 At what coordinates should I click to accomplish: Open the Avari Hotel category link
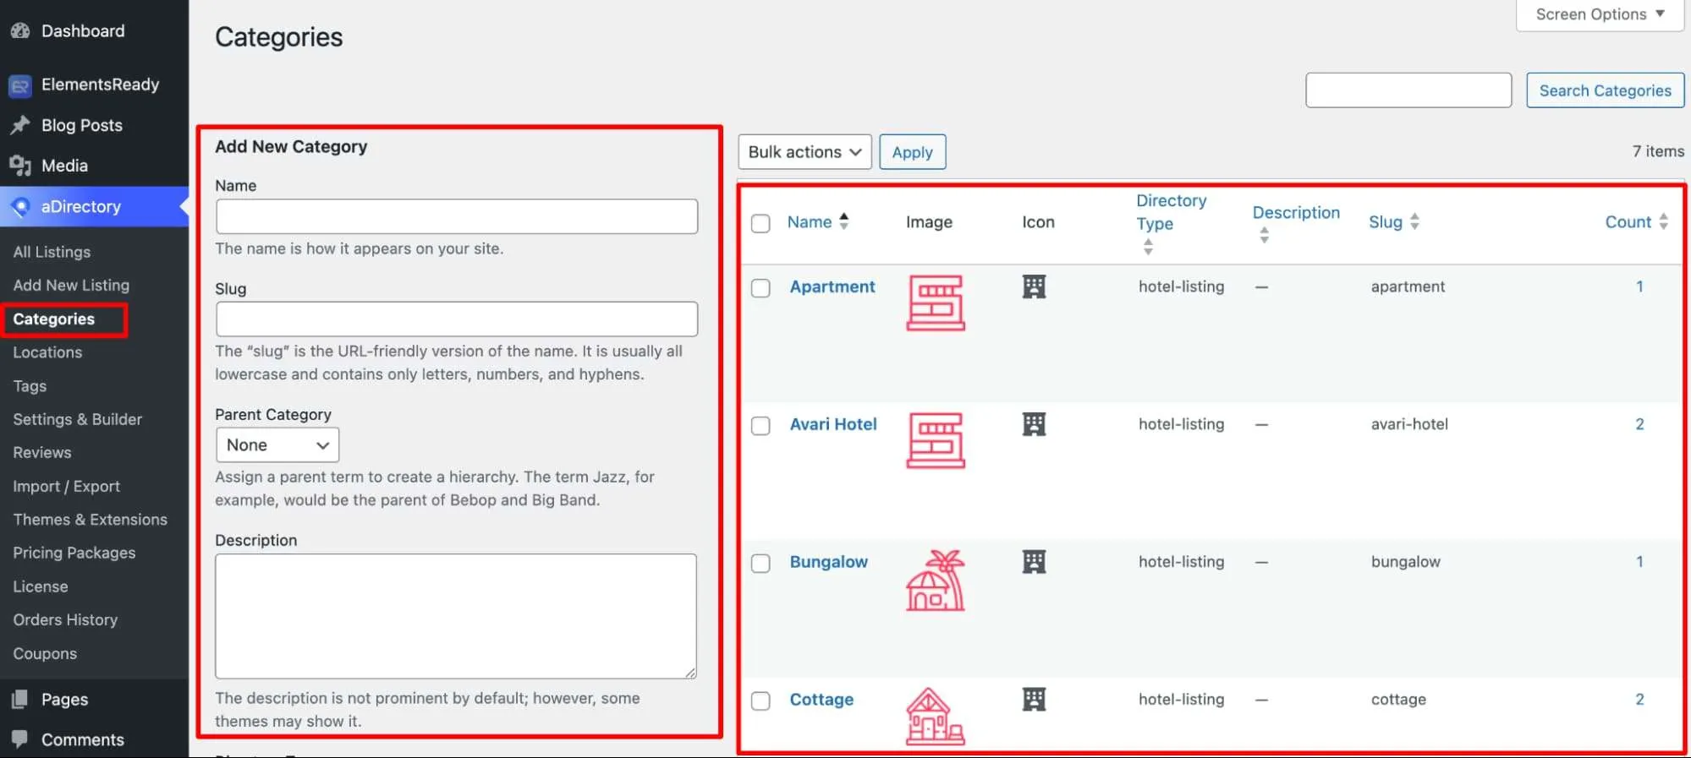tap(833, 424)
